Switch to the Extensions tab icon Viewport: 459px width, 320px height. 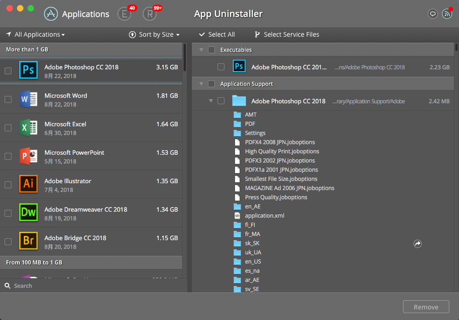(124, 14)
